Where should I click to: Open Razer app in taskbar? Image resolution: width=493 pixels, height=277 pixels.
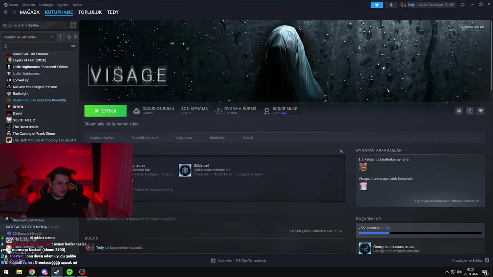point(69,272)
